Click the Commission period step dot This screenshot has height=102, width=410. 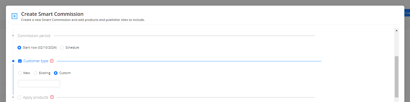tap(13, 36)
